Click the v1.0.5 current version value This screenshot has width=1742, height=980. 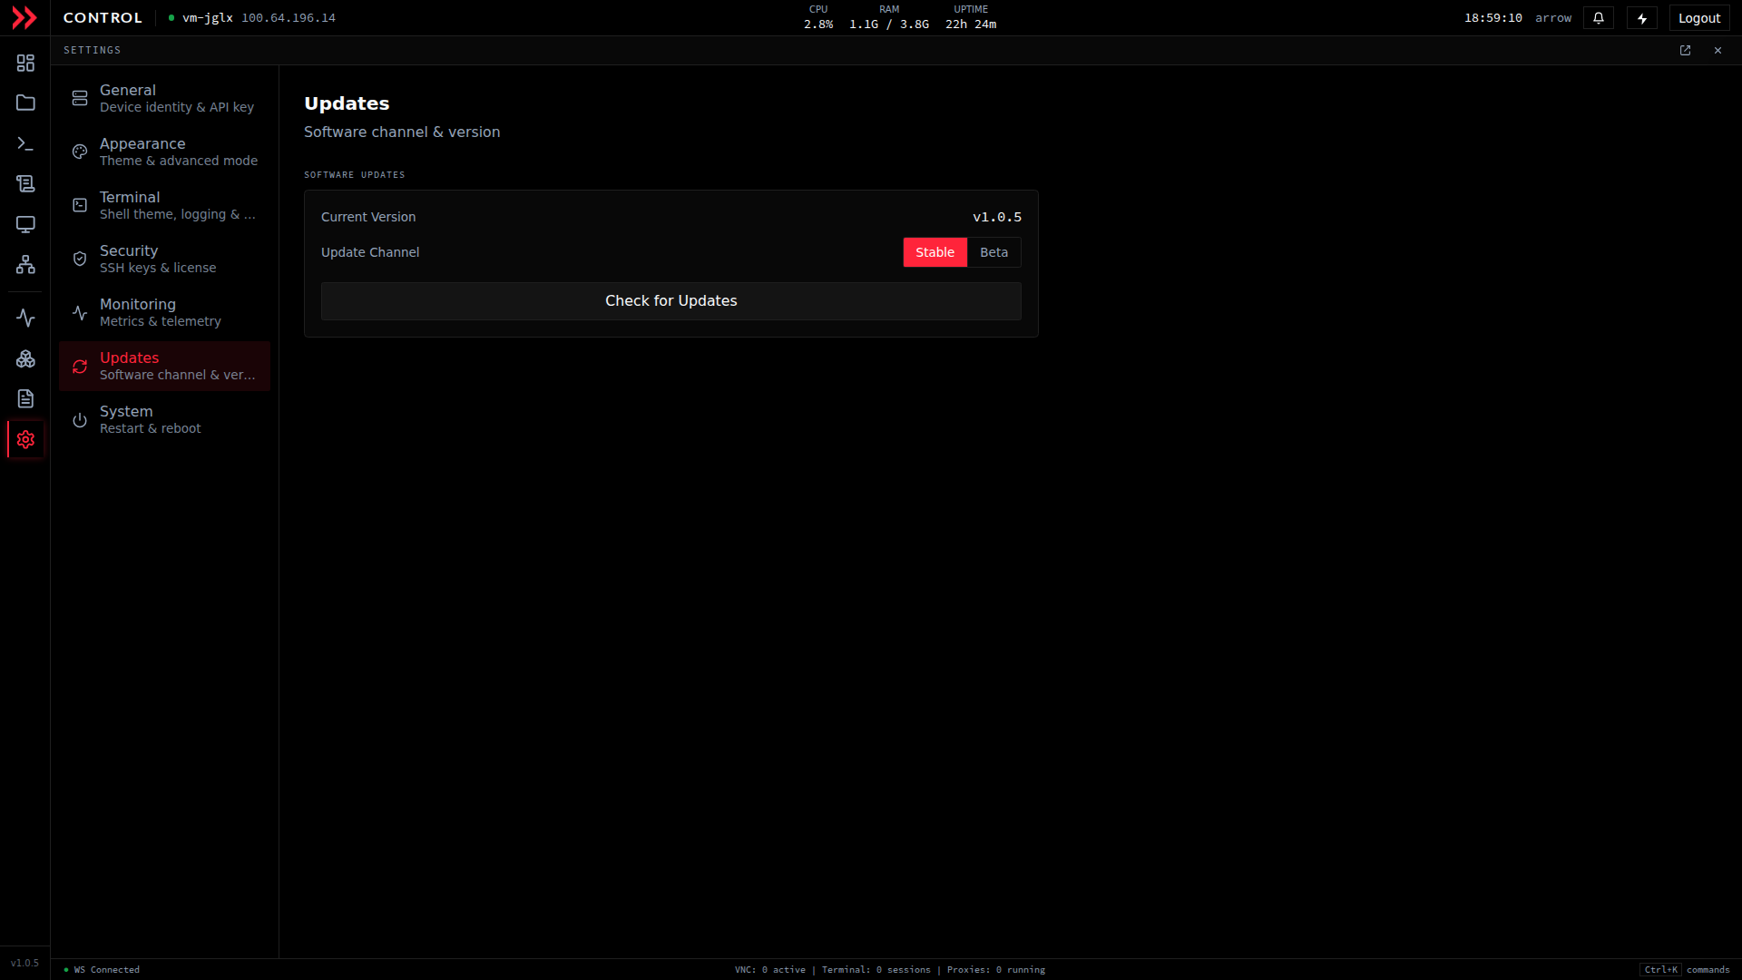(x=997, y=217)
